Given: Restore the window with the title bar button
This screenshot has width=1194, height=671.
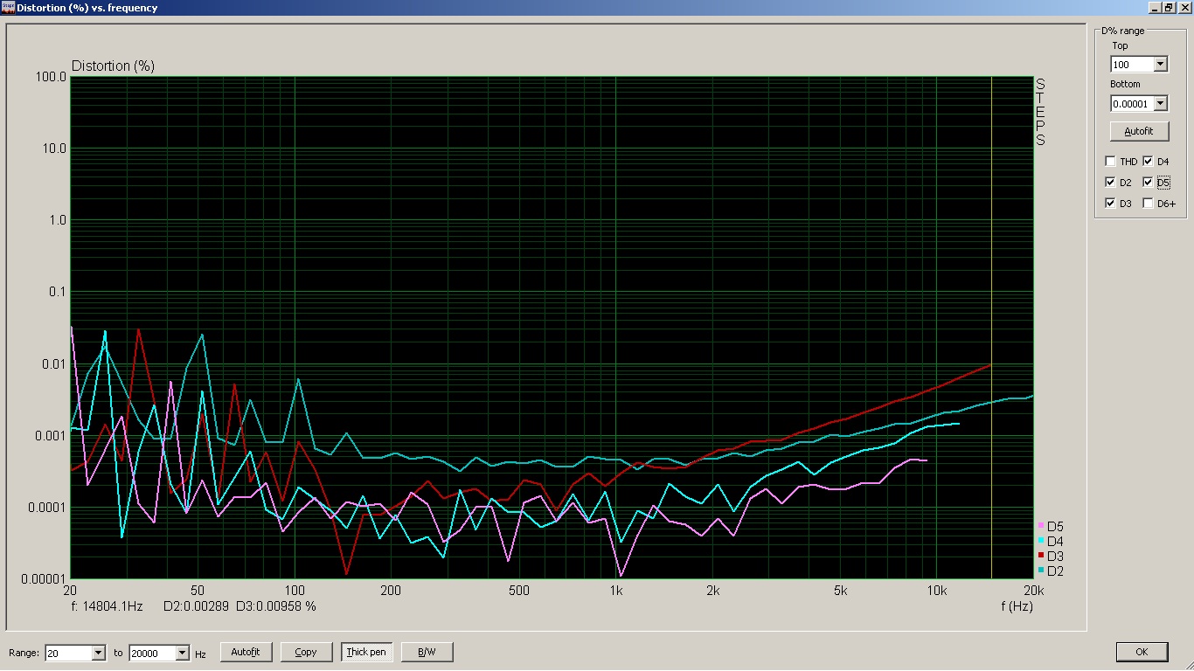Looking at the screenshot, I should 1168,7.
